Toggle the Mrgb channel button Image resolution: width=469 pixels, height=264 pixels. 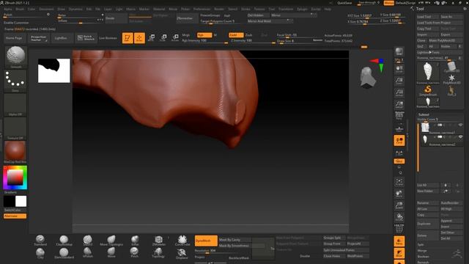[185, 35]
